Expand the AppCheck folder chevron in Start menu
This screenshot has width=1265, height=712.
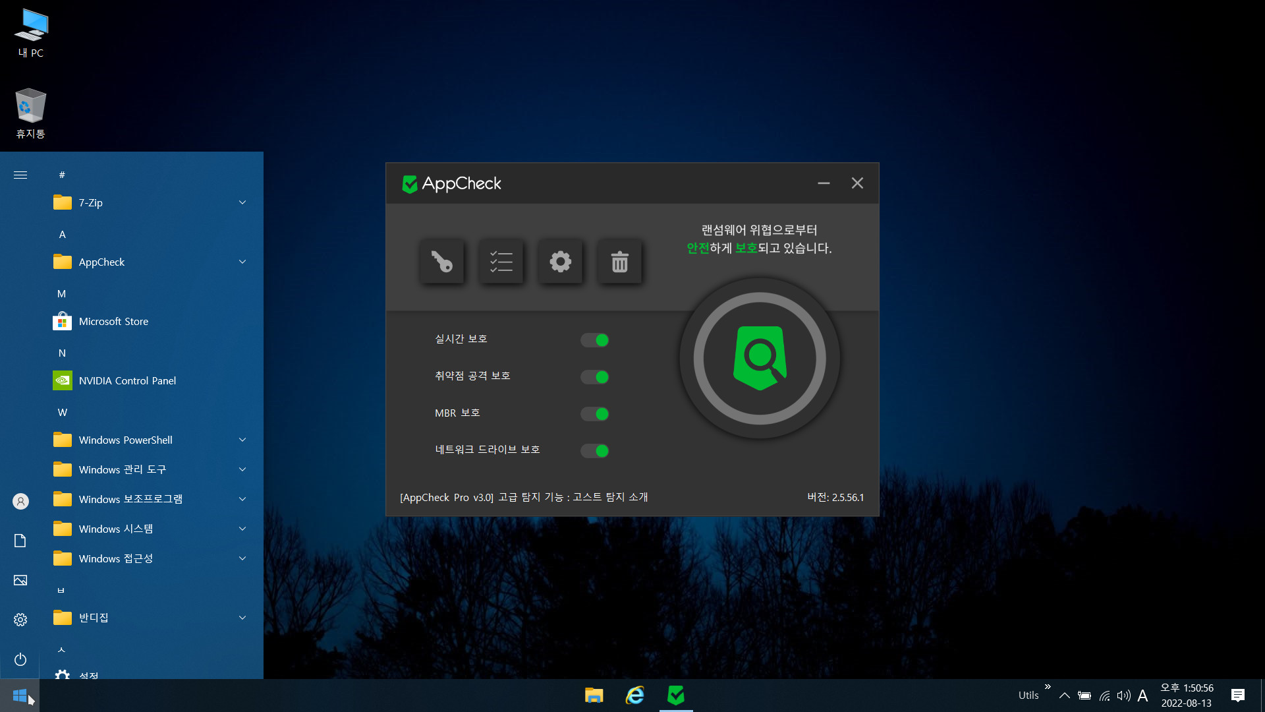242,262
